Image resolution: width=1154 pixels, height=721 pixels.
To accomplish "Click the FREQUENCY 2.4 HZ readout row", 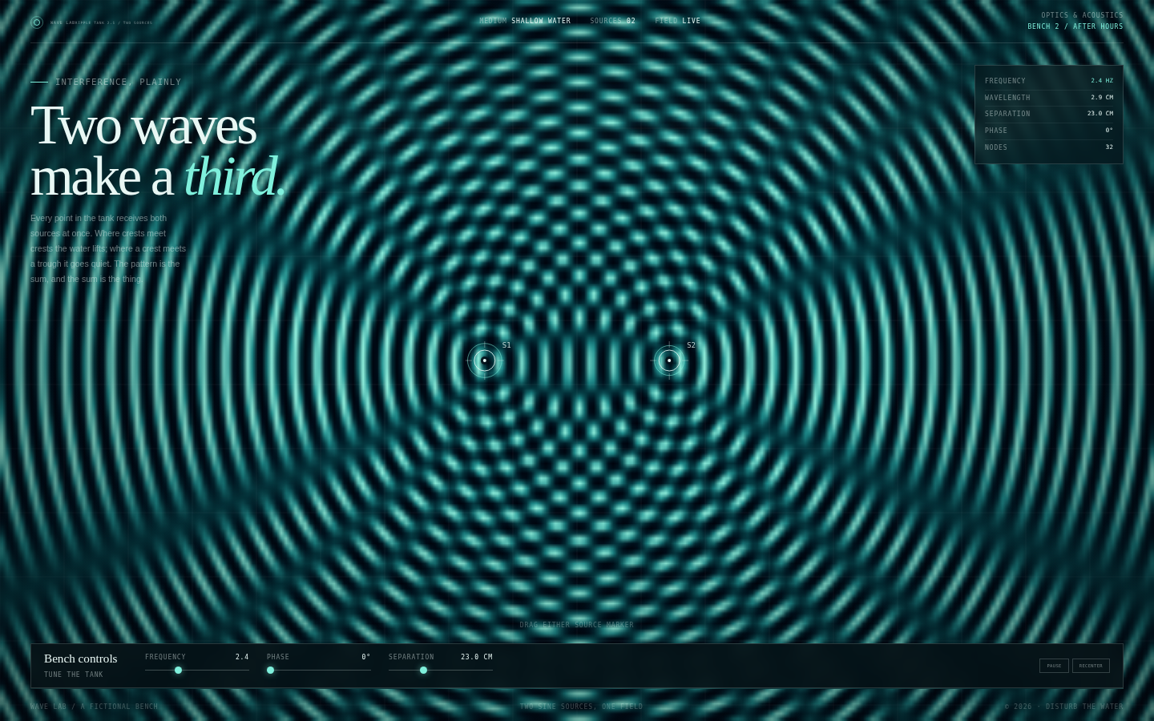I will (x=1049, y=81).
